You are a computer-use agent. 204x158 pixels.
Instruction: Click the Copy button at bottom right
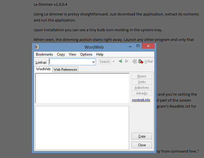(x=142, y=136)
